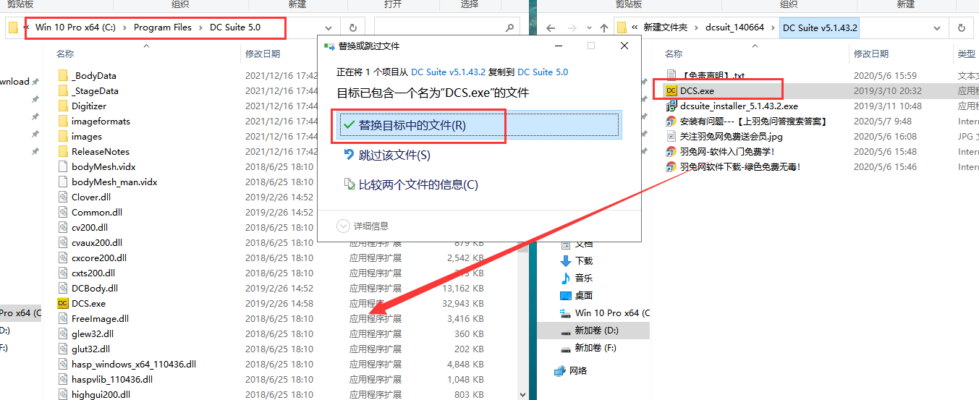Open address history dropdown in right window

[938, 27]
